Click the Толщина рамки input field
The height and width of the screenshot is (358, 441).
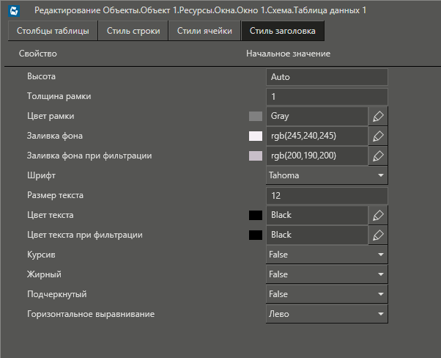click(326, 96)
